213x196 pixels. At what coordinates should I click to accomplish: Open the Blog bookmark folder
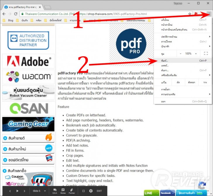coord(8,21)
